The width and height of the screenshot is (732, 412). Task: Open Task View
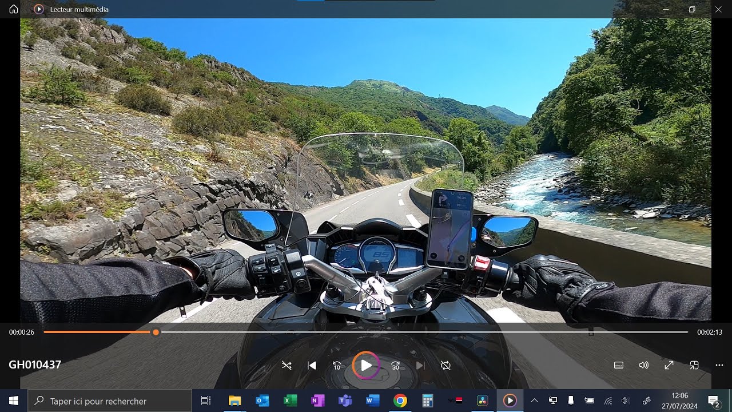(206, 401)
